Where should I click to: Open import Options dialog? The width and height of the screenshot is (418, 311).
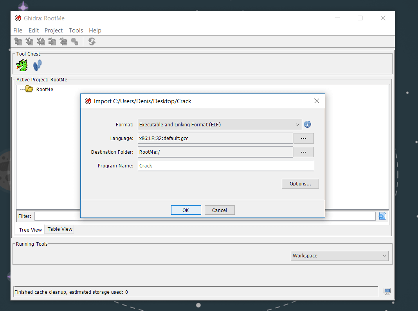(300, 183)
